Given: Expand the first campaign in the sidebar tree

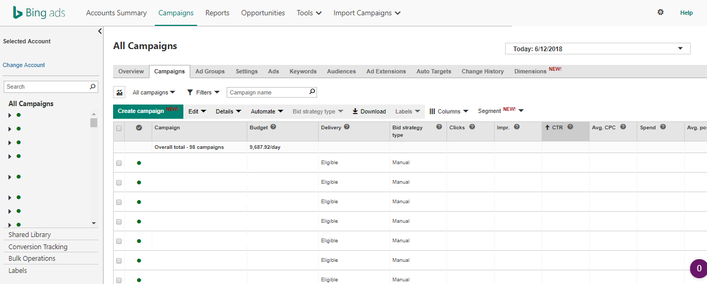Looking at the screenshot, I should click(x=10, y=115).
